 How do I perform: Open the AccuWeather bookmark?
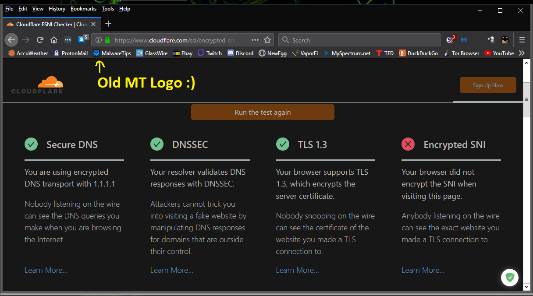pyautogui.click(x=28, y=53)
